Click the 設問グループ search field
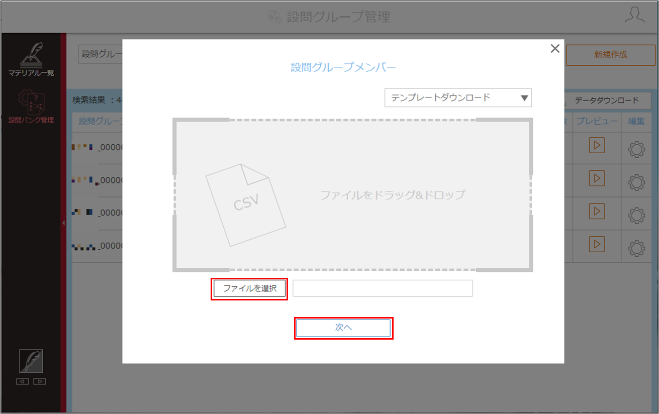 pyautogui.click(x=101, y=54)
